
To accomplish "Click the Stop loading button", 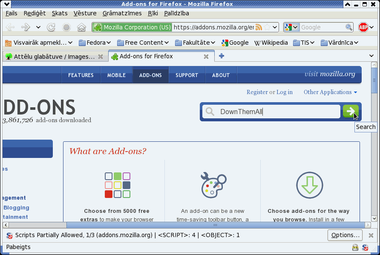I will pos(66,27).
